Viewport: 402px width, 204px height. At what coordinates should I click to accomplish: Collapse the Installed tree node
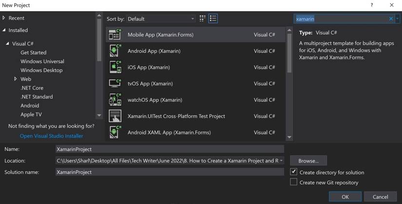tap(4, 30)
